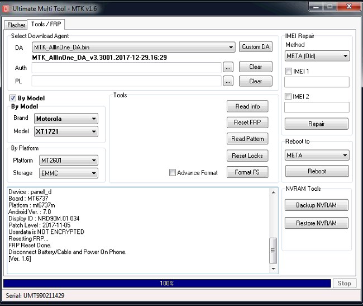This screenshot has width=363, height=306.
Task: Uncheck the By Model checkbox
Action: point(12,98)
